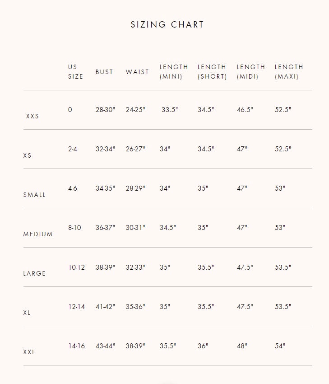The image size is (329, 384).
Task: Click the WAIST column header
Action: coord(137,72)
